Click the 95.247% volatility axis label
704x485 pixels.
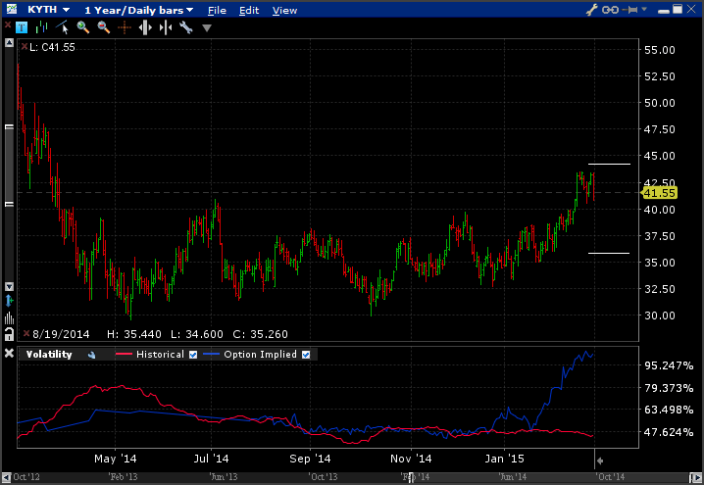tap(669, 365)
